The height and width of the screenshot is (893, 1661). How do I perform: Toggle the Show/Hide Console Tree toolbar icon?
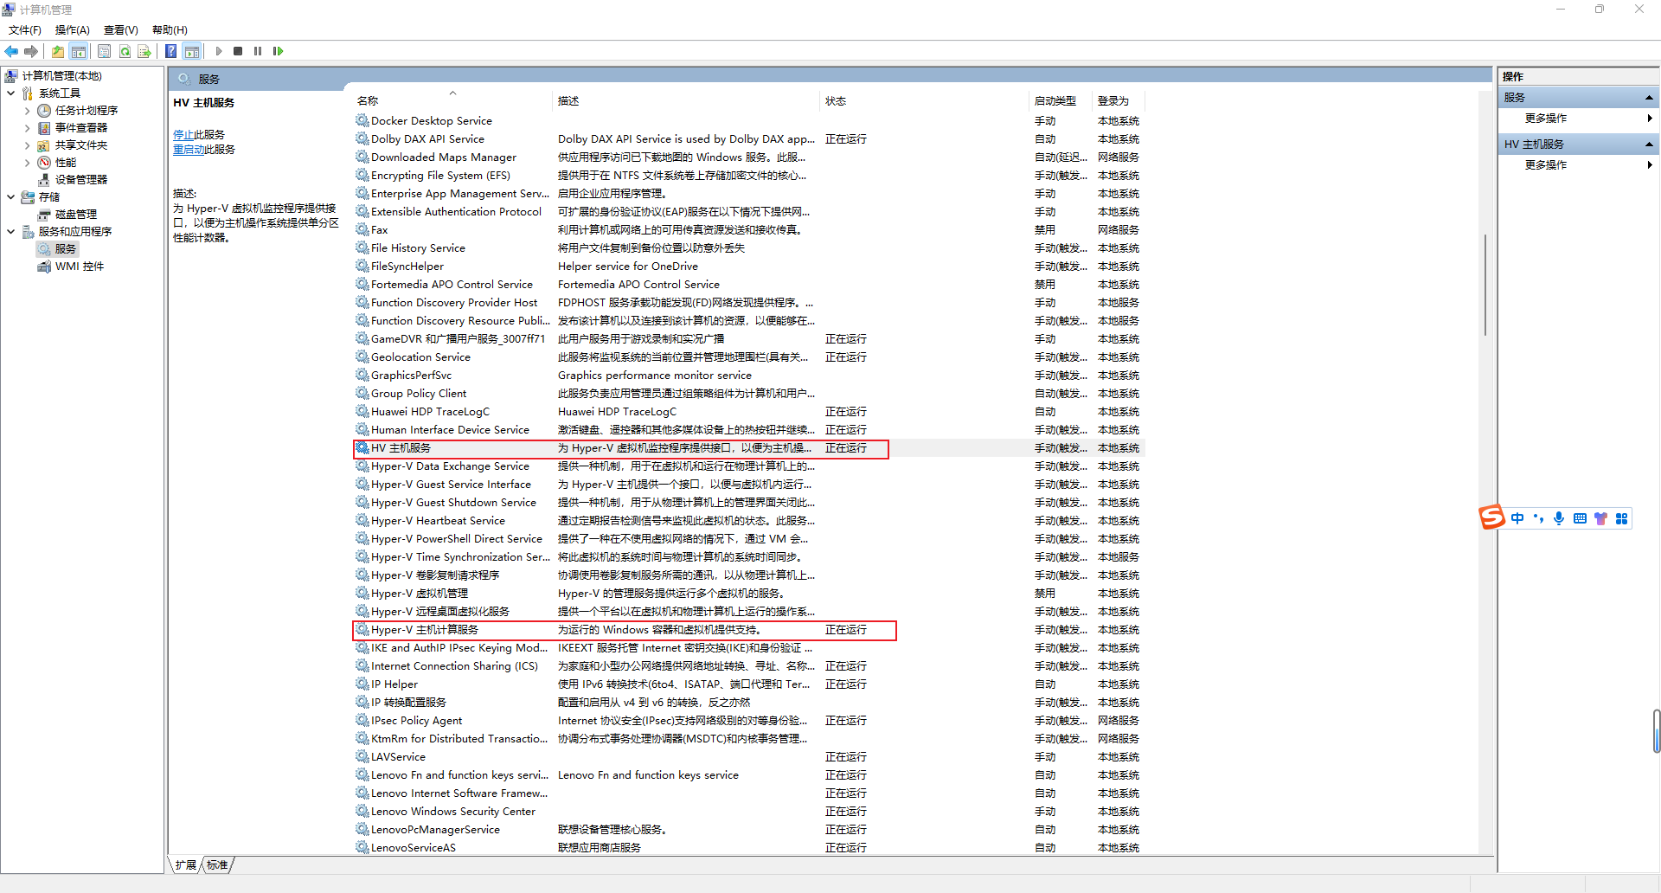[79, 51]
